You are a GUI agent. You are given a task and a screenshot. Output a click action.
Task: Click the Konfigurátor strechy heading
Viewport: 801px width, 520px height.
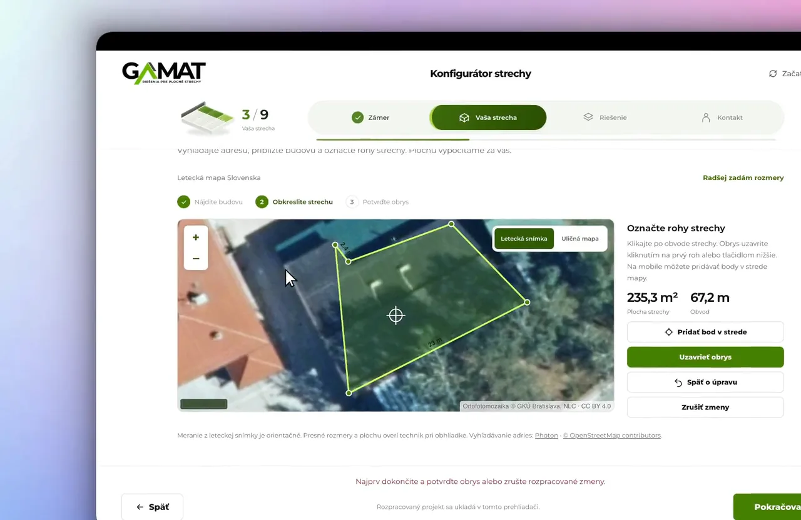481,74
